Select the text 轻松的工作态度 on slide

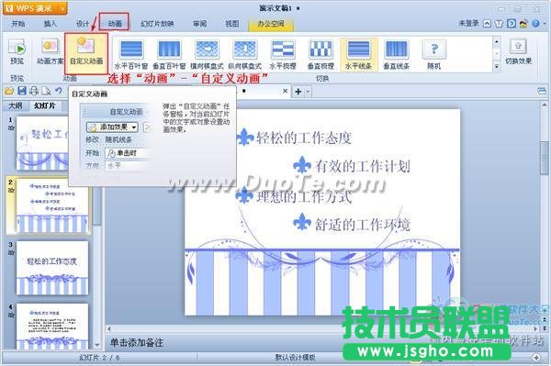(304, 138)
